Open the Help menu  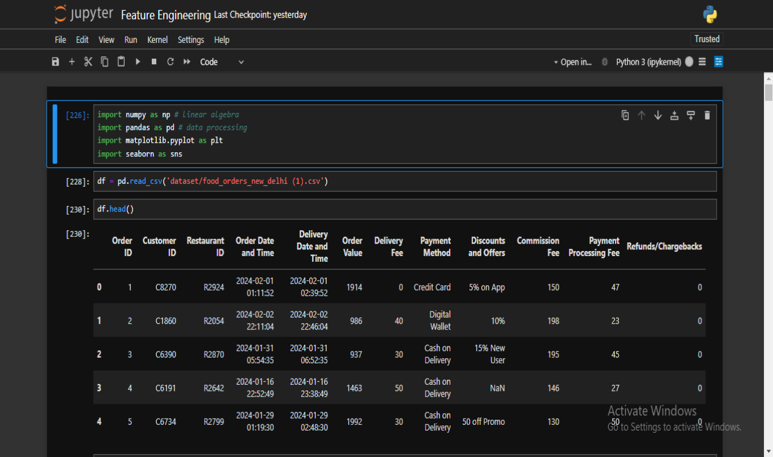(222, 40)
